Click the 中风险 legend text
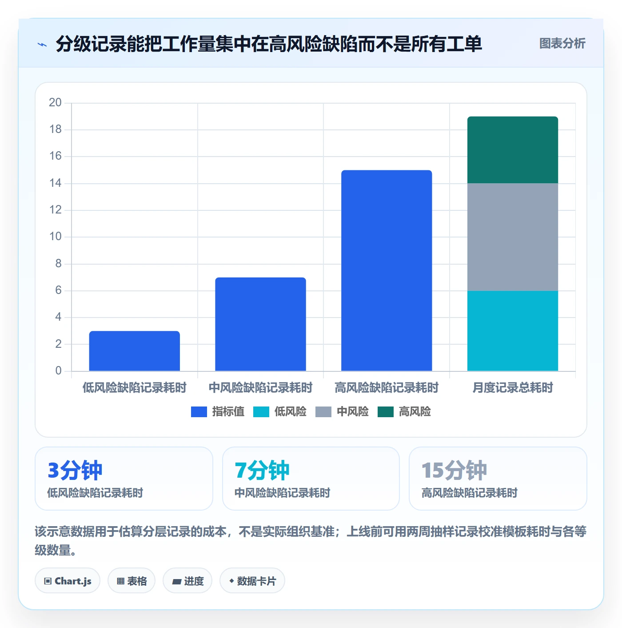The height and width of the screenshot is (628, 622). pos(353,412)
